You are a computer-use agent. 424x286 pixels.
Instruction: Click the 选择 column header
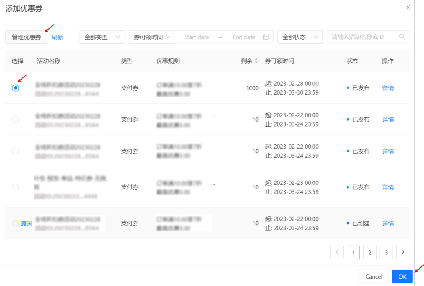[x=18, y=61]
